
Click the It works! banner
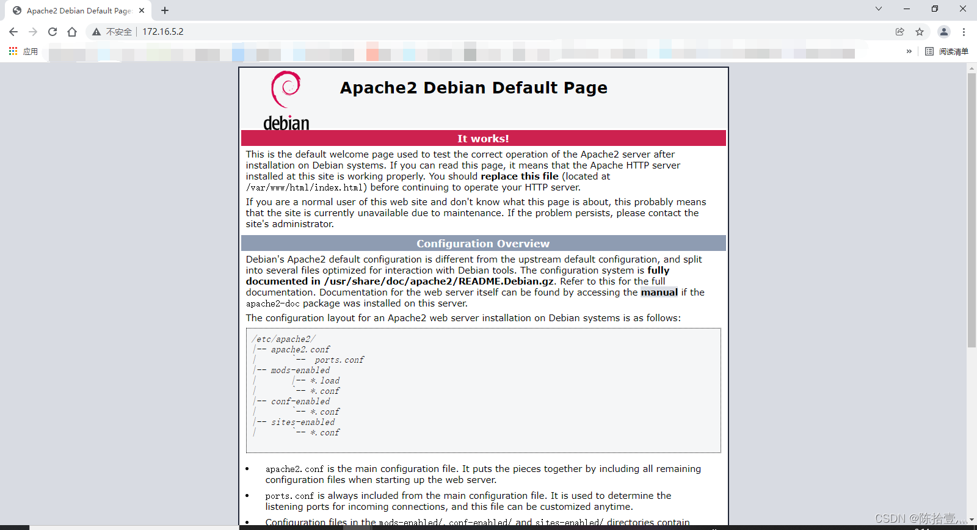pyautogui.click(x=484, y=139)
